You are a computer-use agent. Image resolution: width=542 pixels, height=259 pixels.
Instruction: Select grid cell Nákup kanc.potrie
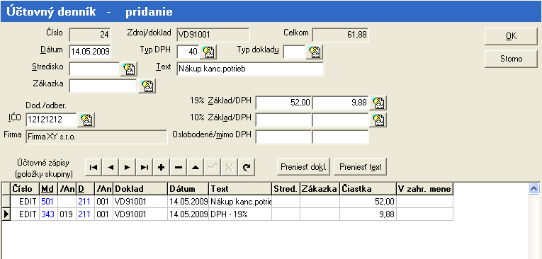click(240, 202)
